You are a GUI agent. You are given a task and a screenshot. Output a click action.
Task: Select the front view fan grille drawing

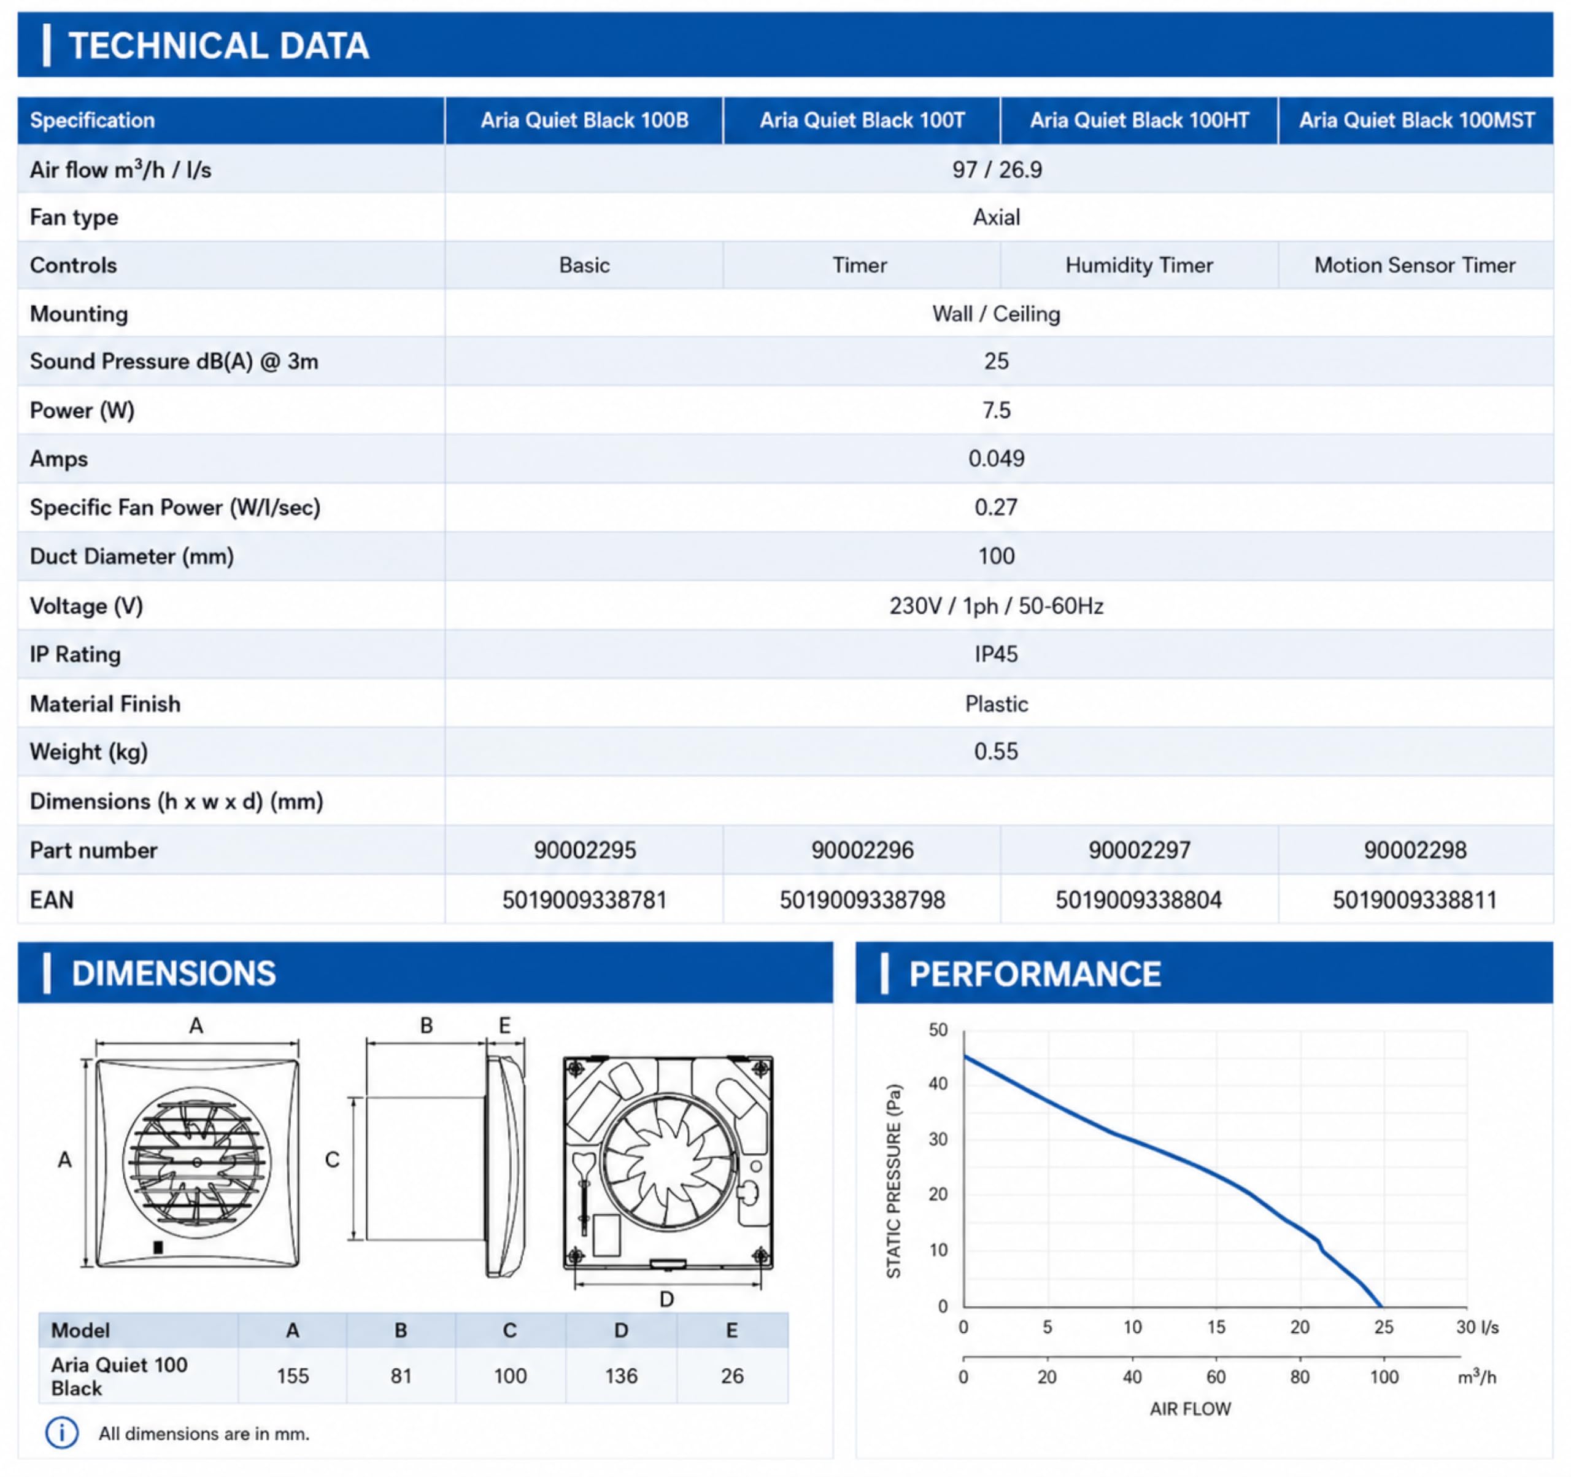pyautogui.click(x=197, y=1162)
